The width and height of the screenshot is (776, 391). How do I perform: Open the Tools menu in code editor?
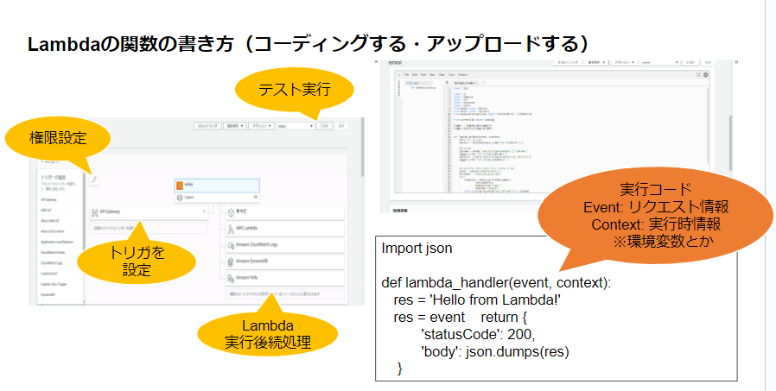click(451, 74)
